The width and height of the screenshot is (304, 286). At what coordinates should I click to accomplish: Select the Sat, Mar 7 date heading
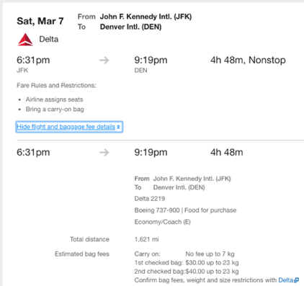(x=40, y=21)
